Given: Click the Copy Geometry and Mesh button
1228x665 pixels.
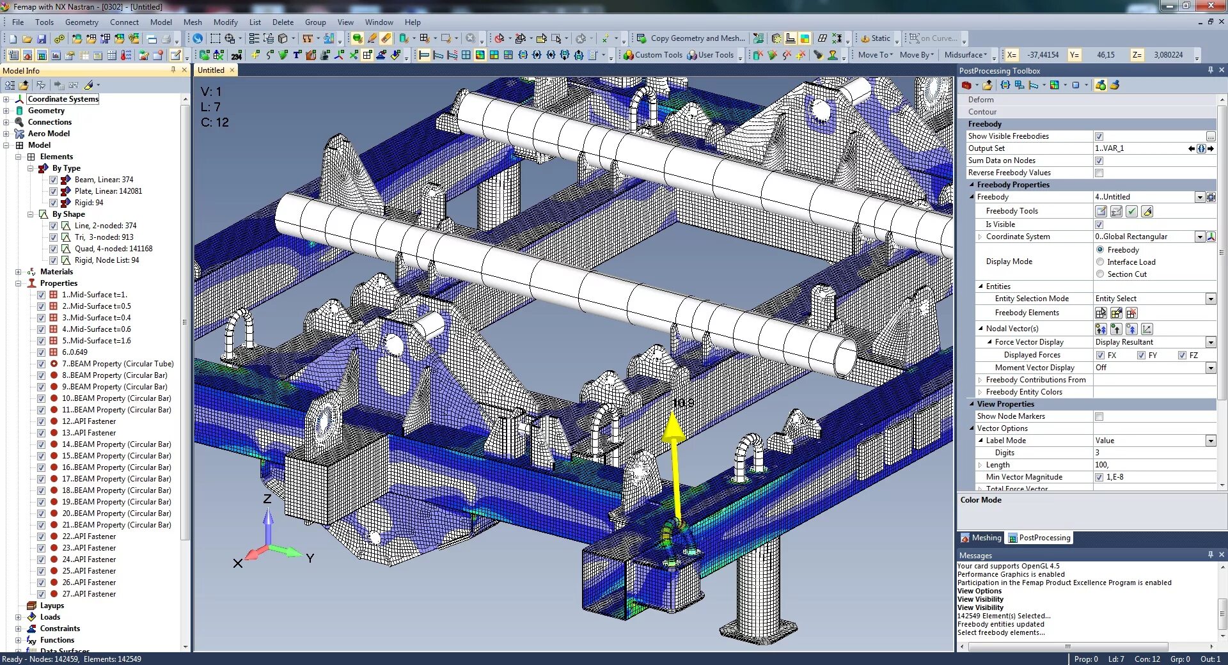Looking at the screenshot, I should (x=691, y=38).
